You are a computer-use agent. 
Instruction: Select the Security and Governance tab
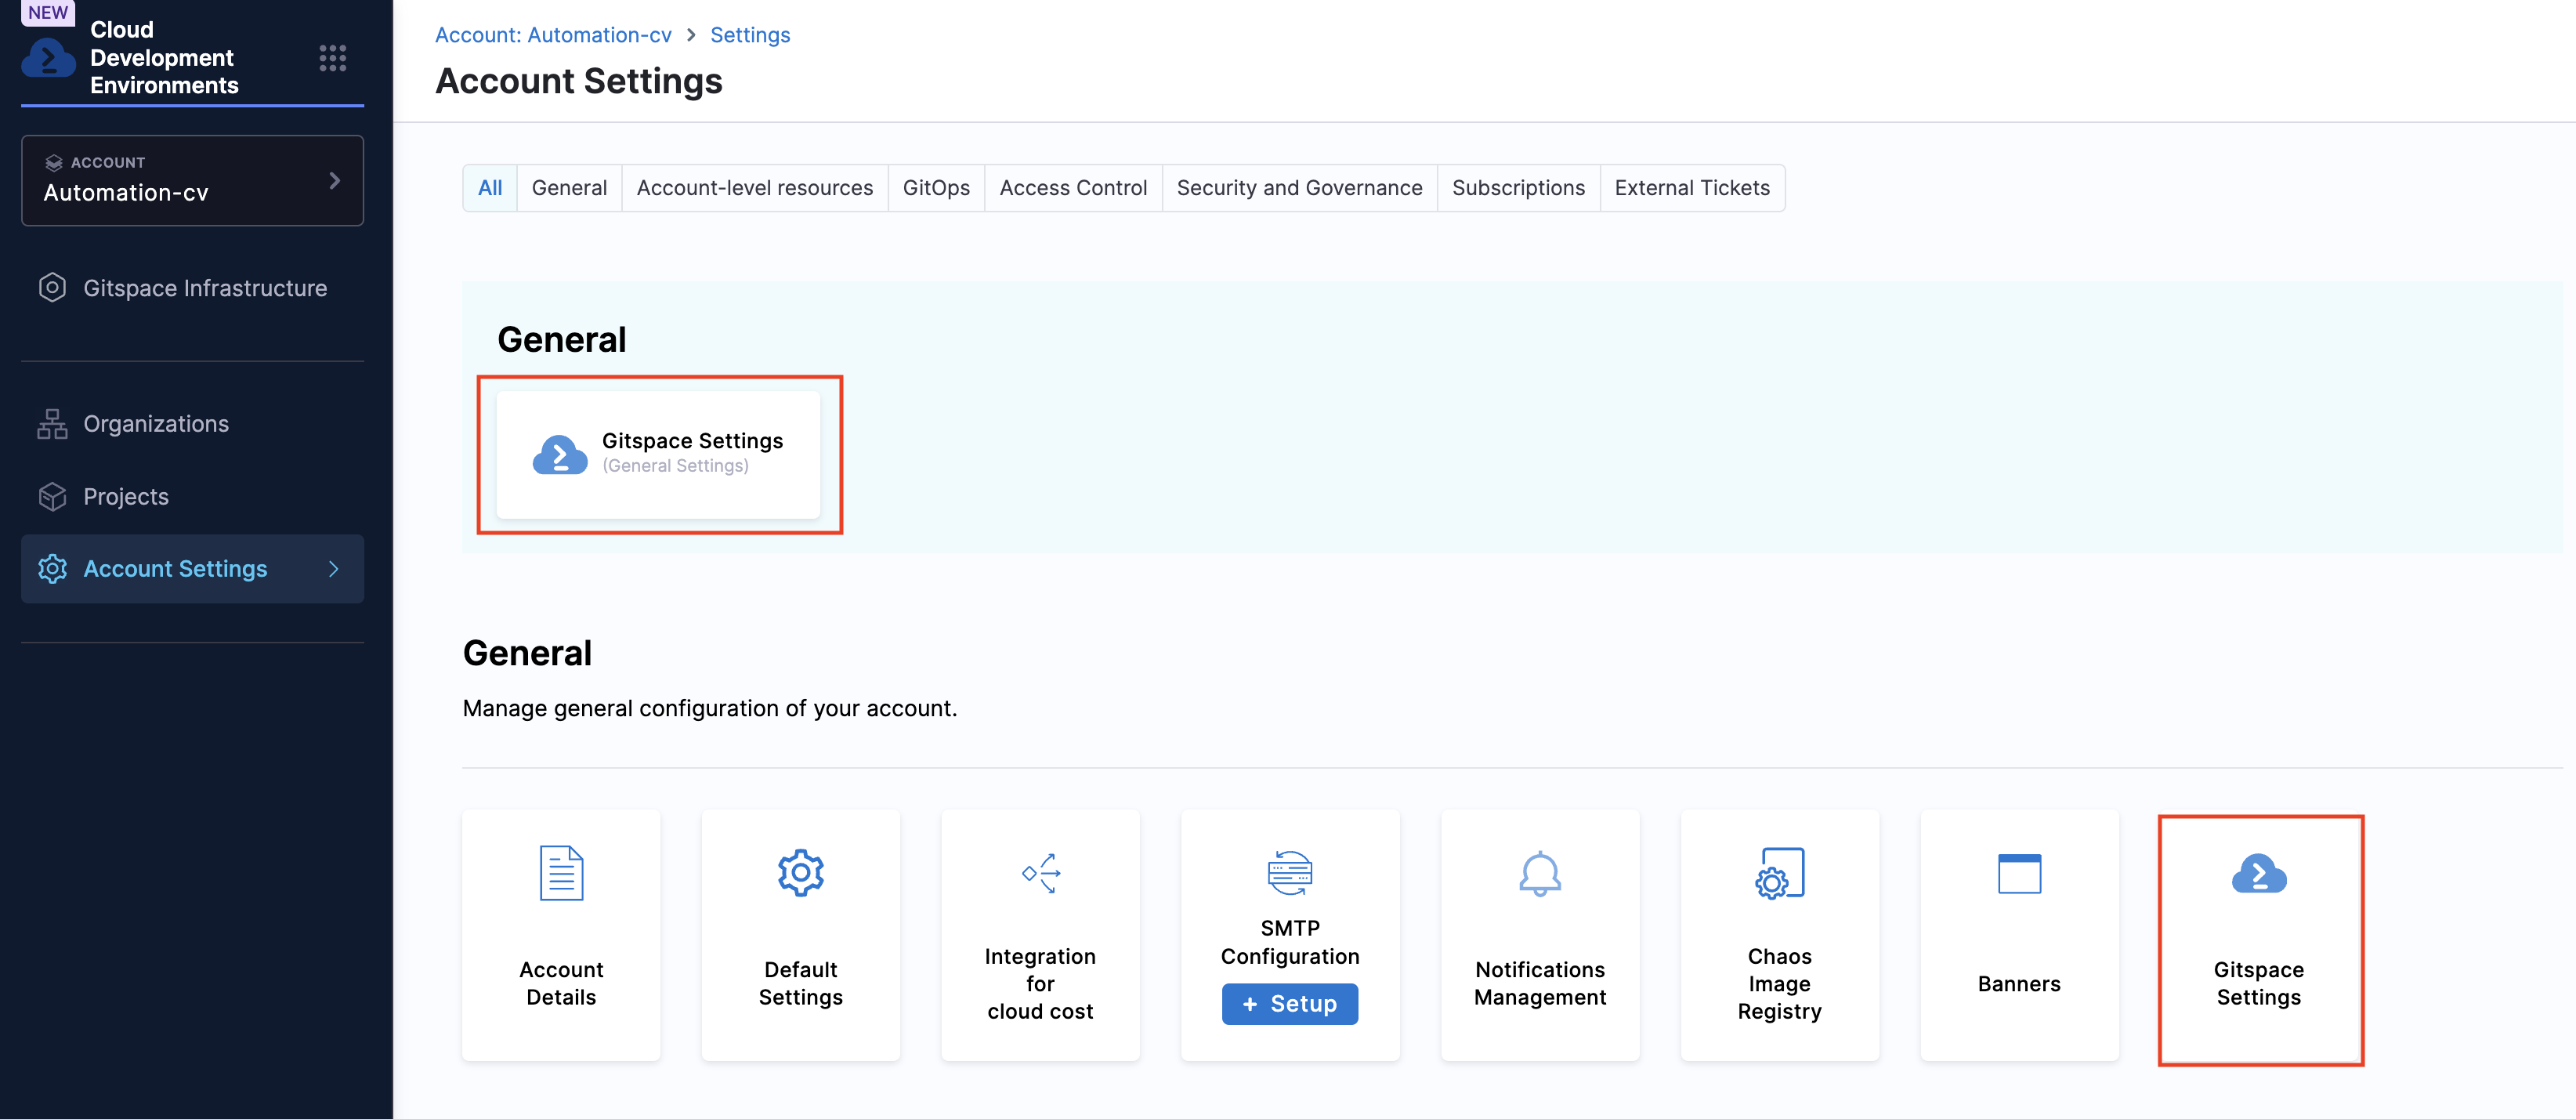(1298, 188)
